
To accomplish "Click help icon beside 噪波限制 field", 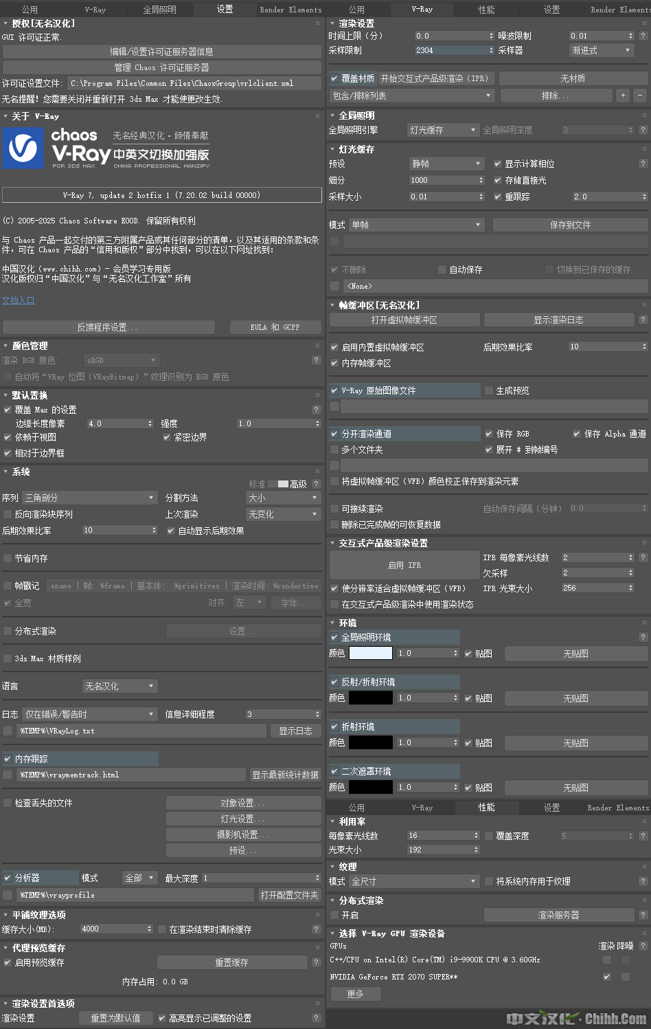I will (643, 36).
